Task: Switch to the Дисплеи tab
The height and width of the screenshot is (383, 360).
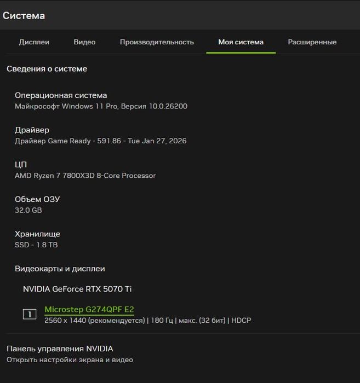Action: click(x=34, y=42)
